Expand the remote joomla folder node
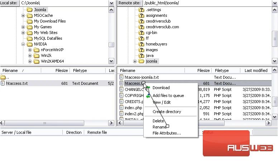 135,62
